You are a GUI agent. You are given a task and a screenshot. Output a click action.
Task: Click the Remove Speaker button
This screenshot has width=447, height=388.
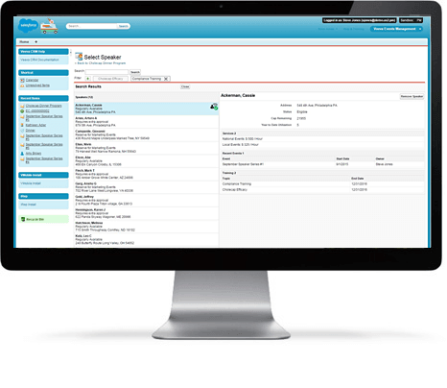[412, 96]
